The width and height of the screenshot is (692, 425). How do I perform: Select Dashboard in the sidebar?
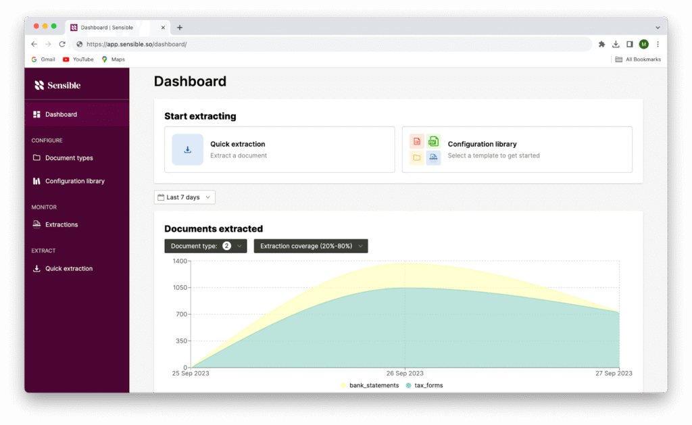tap(61, 114)
